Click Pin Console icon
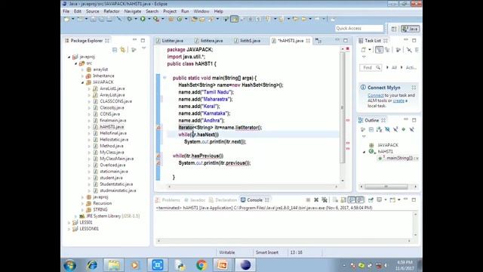The width and height of the screenshot is (483, 272). 371,199
